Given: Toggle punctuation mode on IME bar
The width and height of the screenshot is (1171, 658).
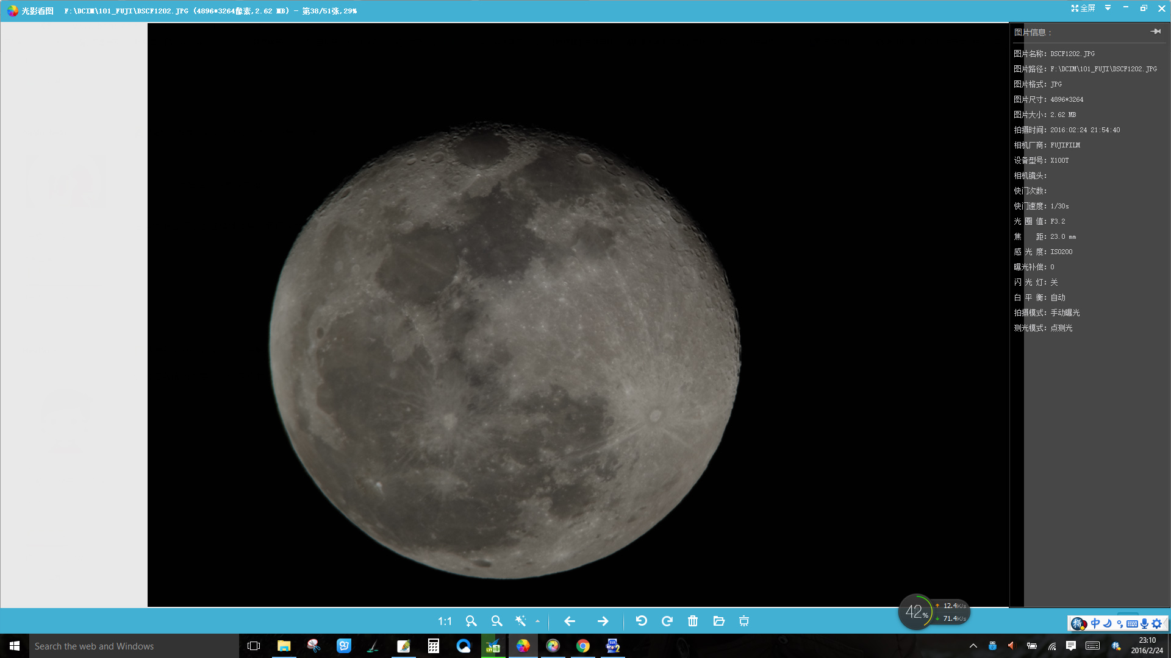Looking at the screenshot, I should [x=1120, y=623].
